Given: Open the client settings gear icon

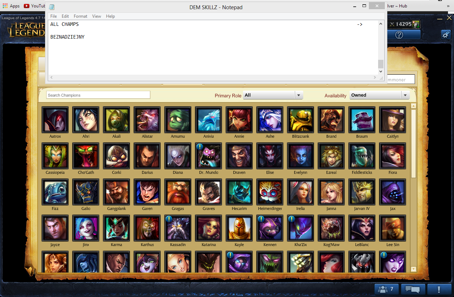Looking at the screenshot, I should pyautogui.click(x=446, y=34).
